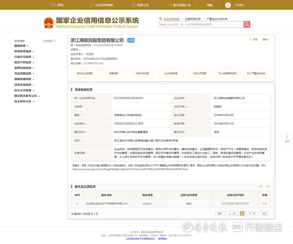Click the 13589... account name
This screenshot has height=244, width=293.
240,5
